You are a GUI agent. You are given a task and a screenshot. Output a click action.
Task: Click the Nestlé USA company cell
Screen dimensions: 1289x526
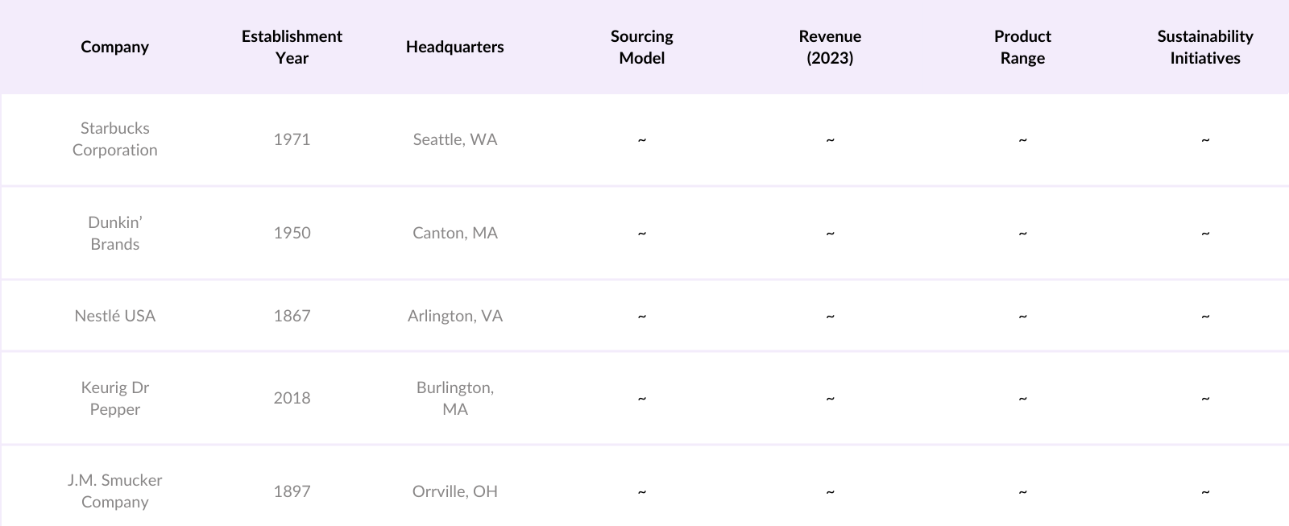114,316
